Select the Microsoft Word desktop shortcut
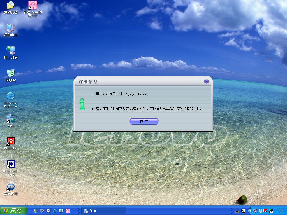Image resolution: width=287 pixels, height=215 pixels. (11, 168)
